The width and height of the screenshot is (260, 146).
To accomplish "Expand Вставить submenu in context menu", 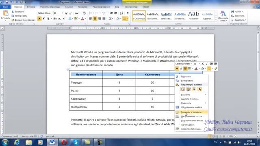I will (x=191, y=94).
